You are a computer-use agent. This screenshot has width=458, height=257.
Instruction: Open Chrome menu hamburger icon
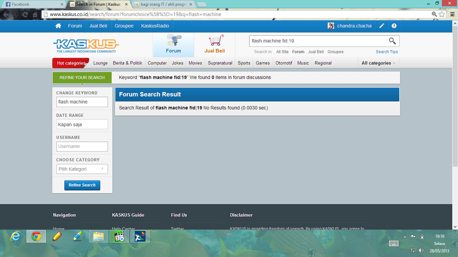[452, 14]
